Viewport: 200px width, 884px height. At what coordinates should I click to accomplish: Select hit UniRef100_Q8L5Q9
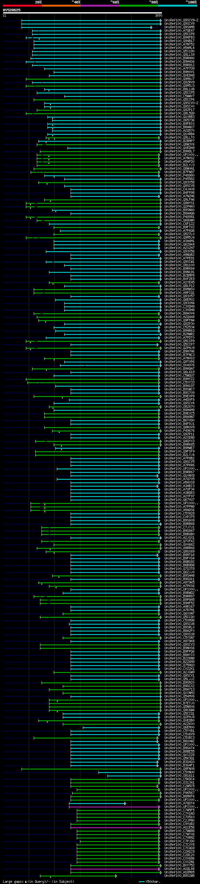click(x=179, y=113)
